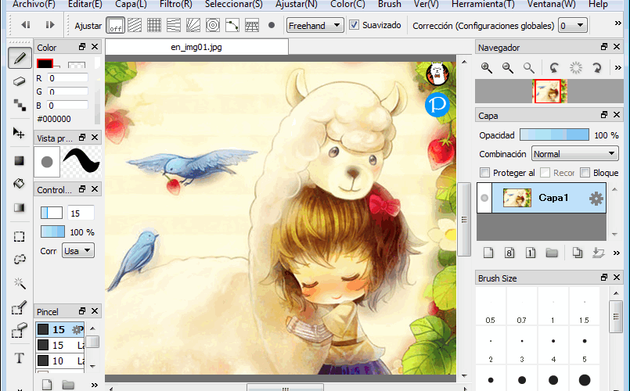Expand Navigator toolbar overflow chevron
The image size is (630, 391).
[x=618, y=67]
